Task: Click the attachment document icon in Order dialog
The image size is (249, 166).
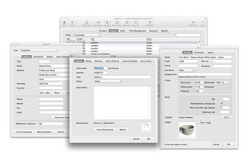Action: (x=146, y=127)
